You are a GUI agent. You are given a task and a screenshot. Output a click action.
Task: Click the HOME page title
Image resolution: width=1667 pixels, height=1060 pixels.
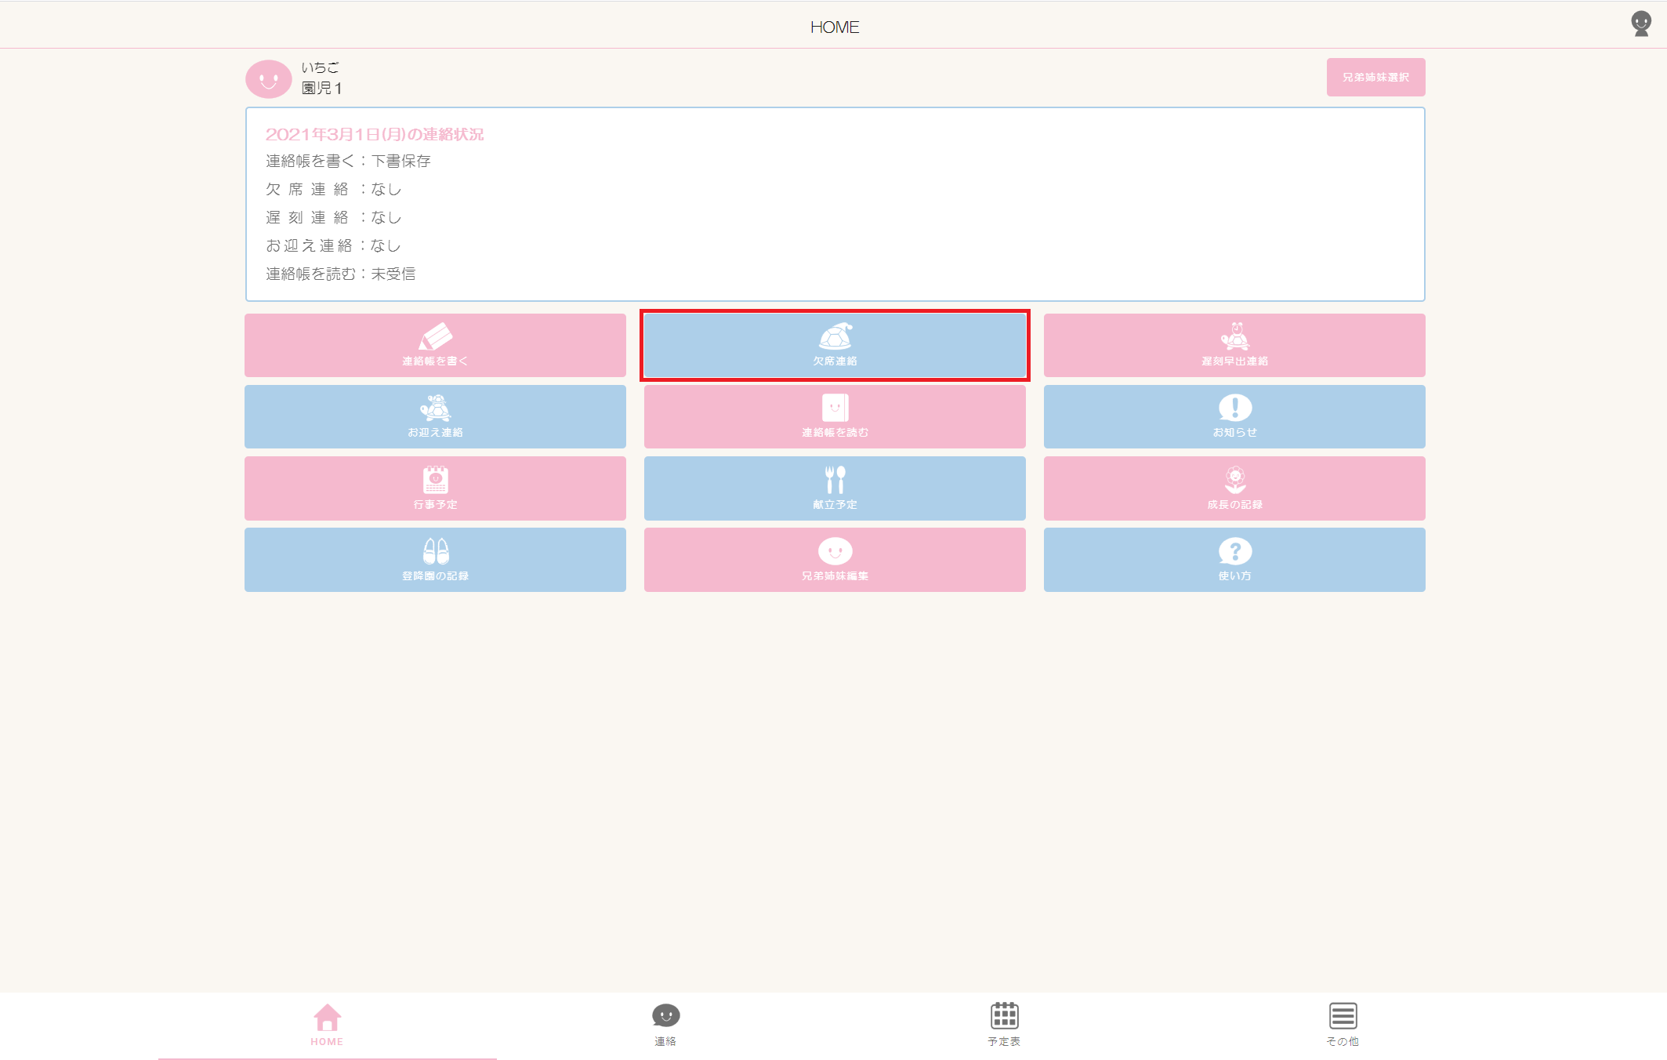[x=835, y=27]
